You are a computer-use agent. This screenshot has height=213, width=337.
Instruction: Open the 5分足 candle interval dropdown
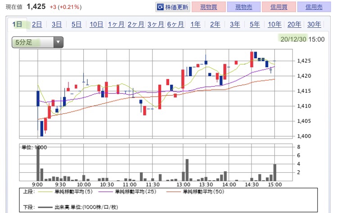coord(37,42)
